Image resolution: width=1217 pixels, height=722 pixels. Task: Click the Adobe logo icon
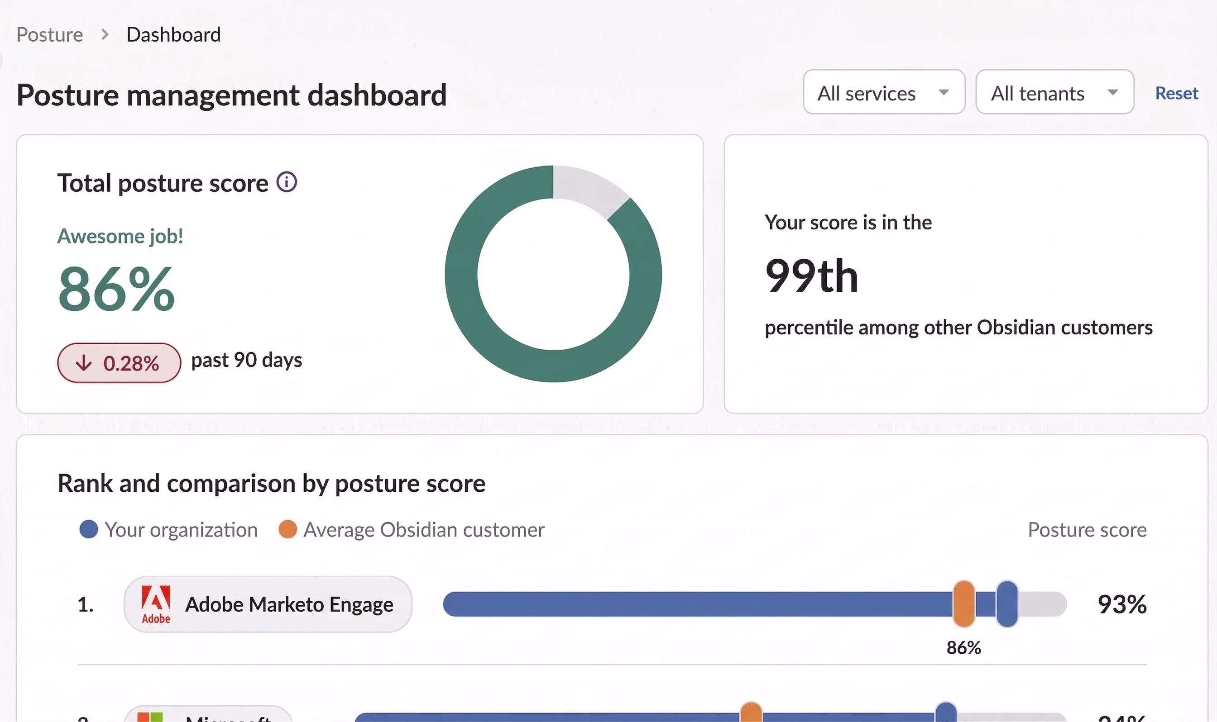click(x=156, y=604)
